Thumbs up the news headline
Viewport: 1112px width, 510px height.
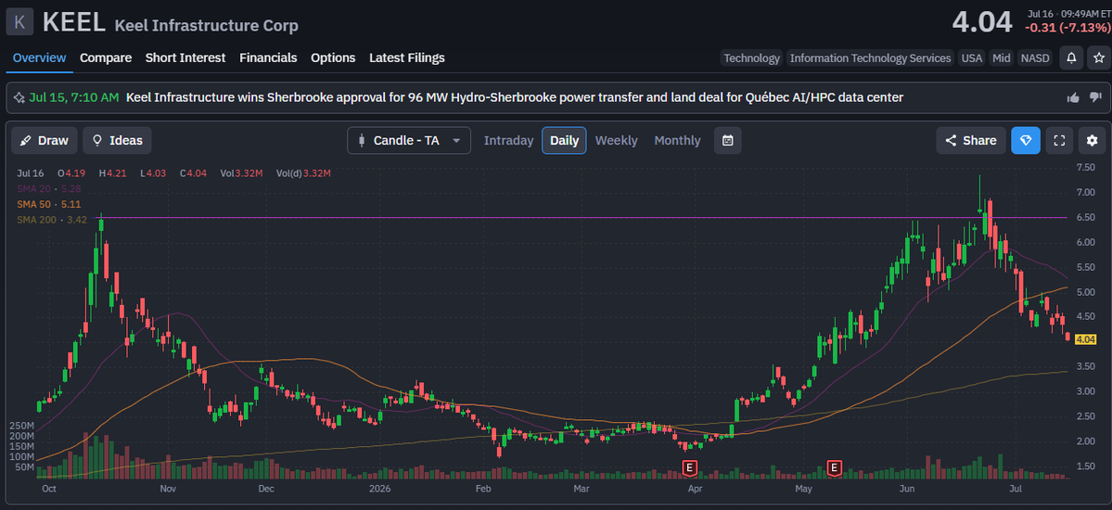[1073, 98]
